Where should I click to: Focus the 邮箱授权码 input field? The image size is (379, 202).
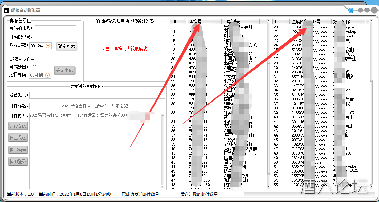(55, 37)
